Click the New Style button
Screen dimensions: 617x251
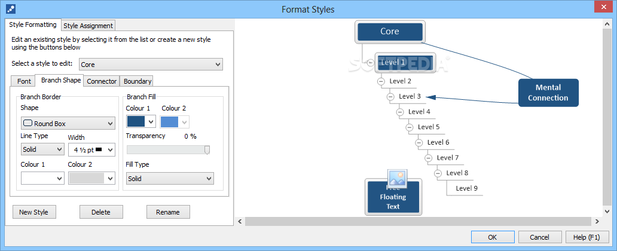pos(34,212)
